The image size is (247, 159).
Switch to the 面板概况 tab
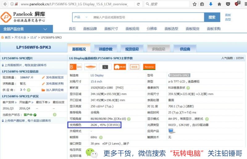coord(79,48)
